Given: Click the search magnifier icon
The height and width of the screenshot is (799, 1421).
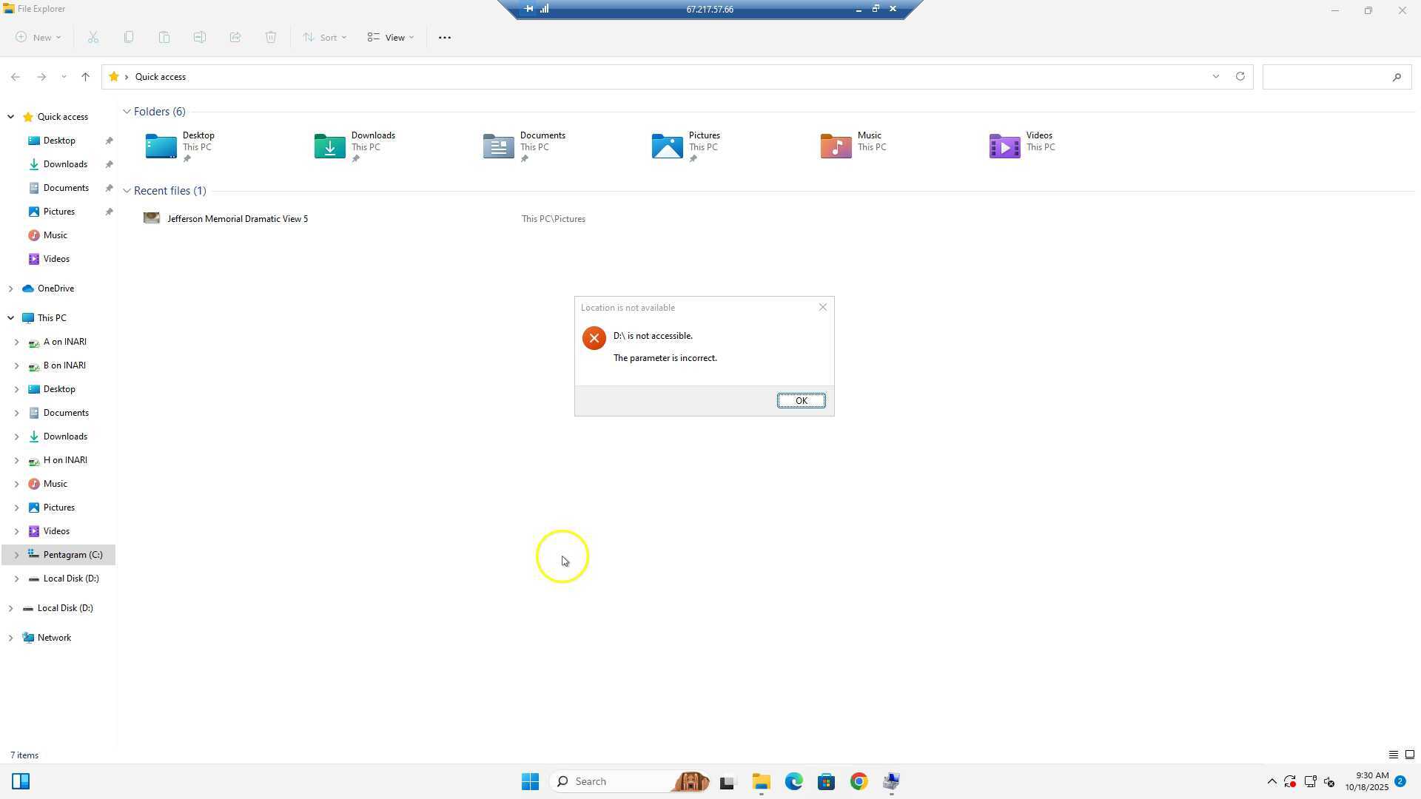Looking at the screenshot, I should coord(1397,77).
